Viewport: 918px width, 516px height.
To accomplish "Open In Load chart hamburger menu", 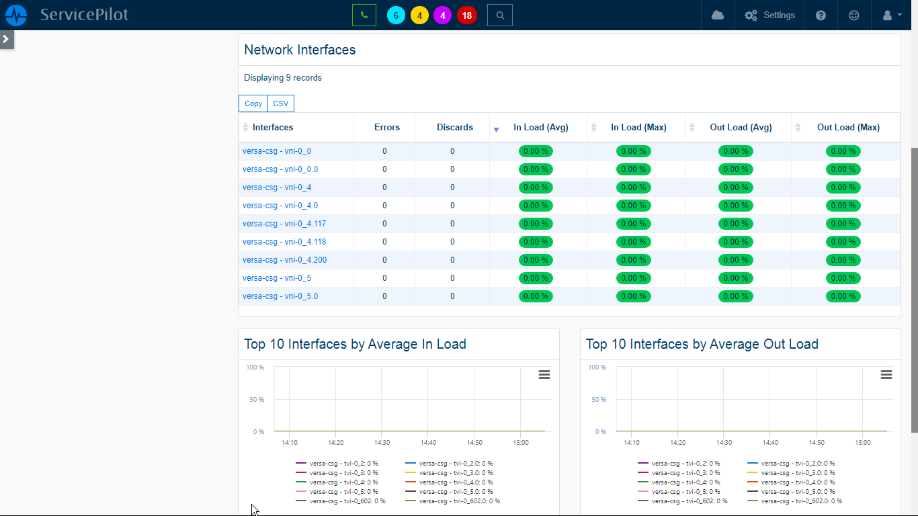I will click(x=544, y=375).
